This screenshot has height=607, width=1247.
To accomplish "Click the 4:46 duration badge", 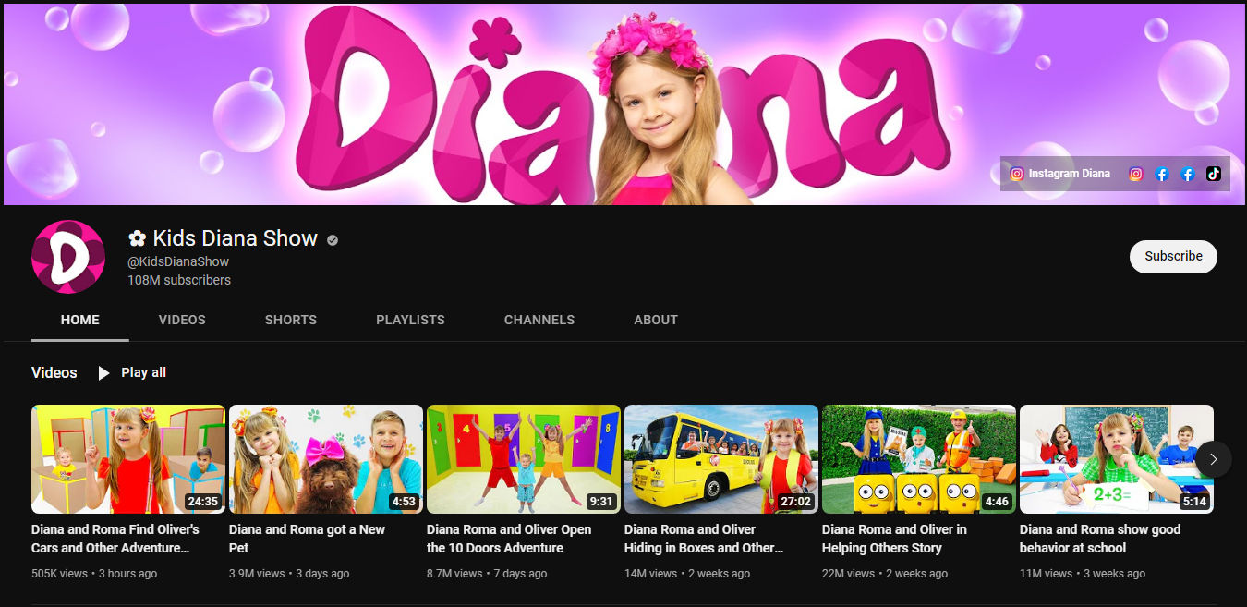I will tap(997, 502).
